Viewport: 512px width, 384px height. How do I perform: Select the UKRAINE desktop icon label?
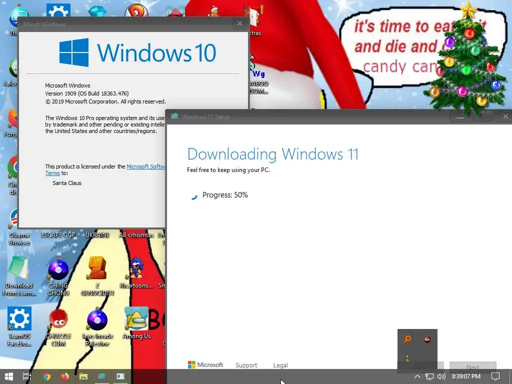pyautogui.click(x=97, y=235)
